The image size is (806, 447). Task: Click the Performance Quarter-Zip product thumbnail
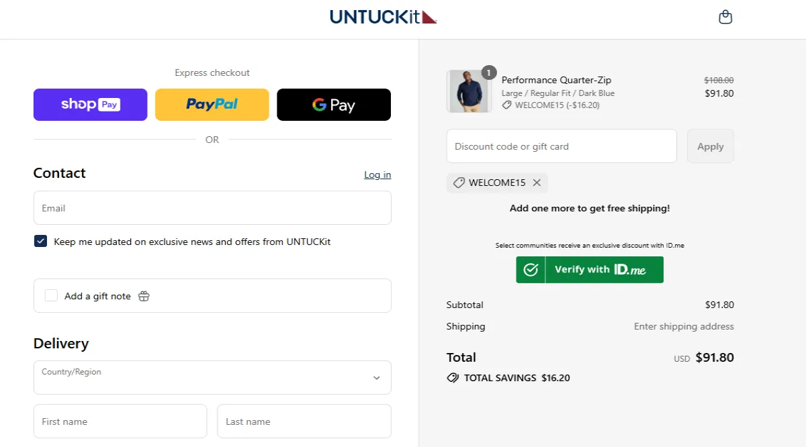tap(469, 90)
